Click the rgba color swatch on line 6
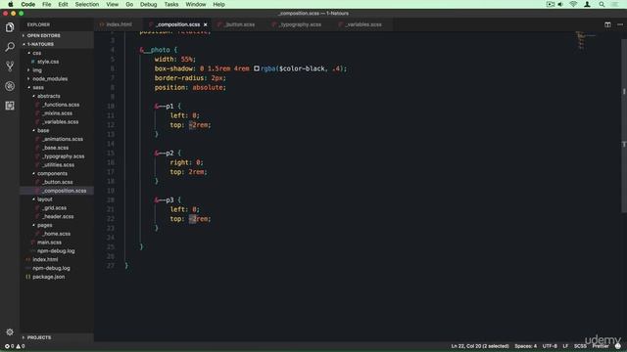 coord(257,68)
